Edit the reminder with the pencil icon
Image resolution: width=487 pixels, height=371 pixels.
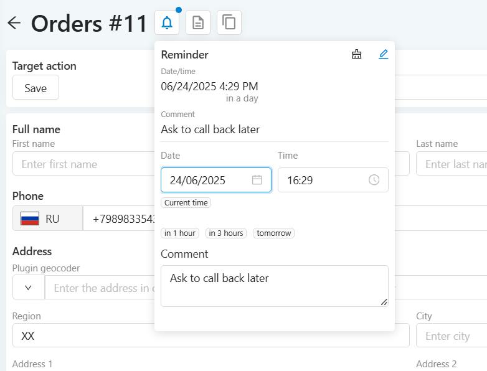383,54
